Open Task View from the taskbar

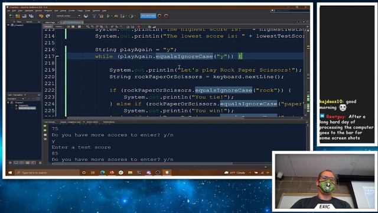[93, 172]
